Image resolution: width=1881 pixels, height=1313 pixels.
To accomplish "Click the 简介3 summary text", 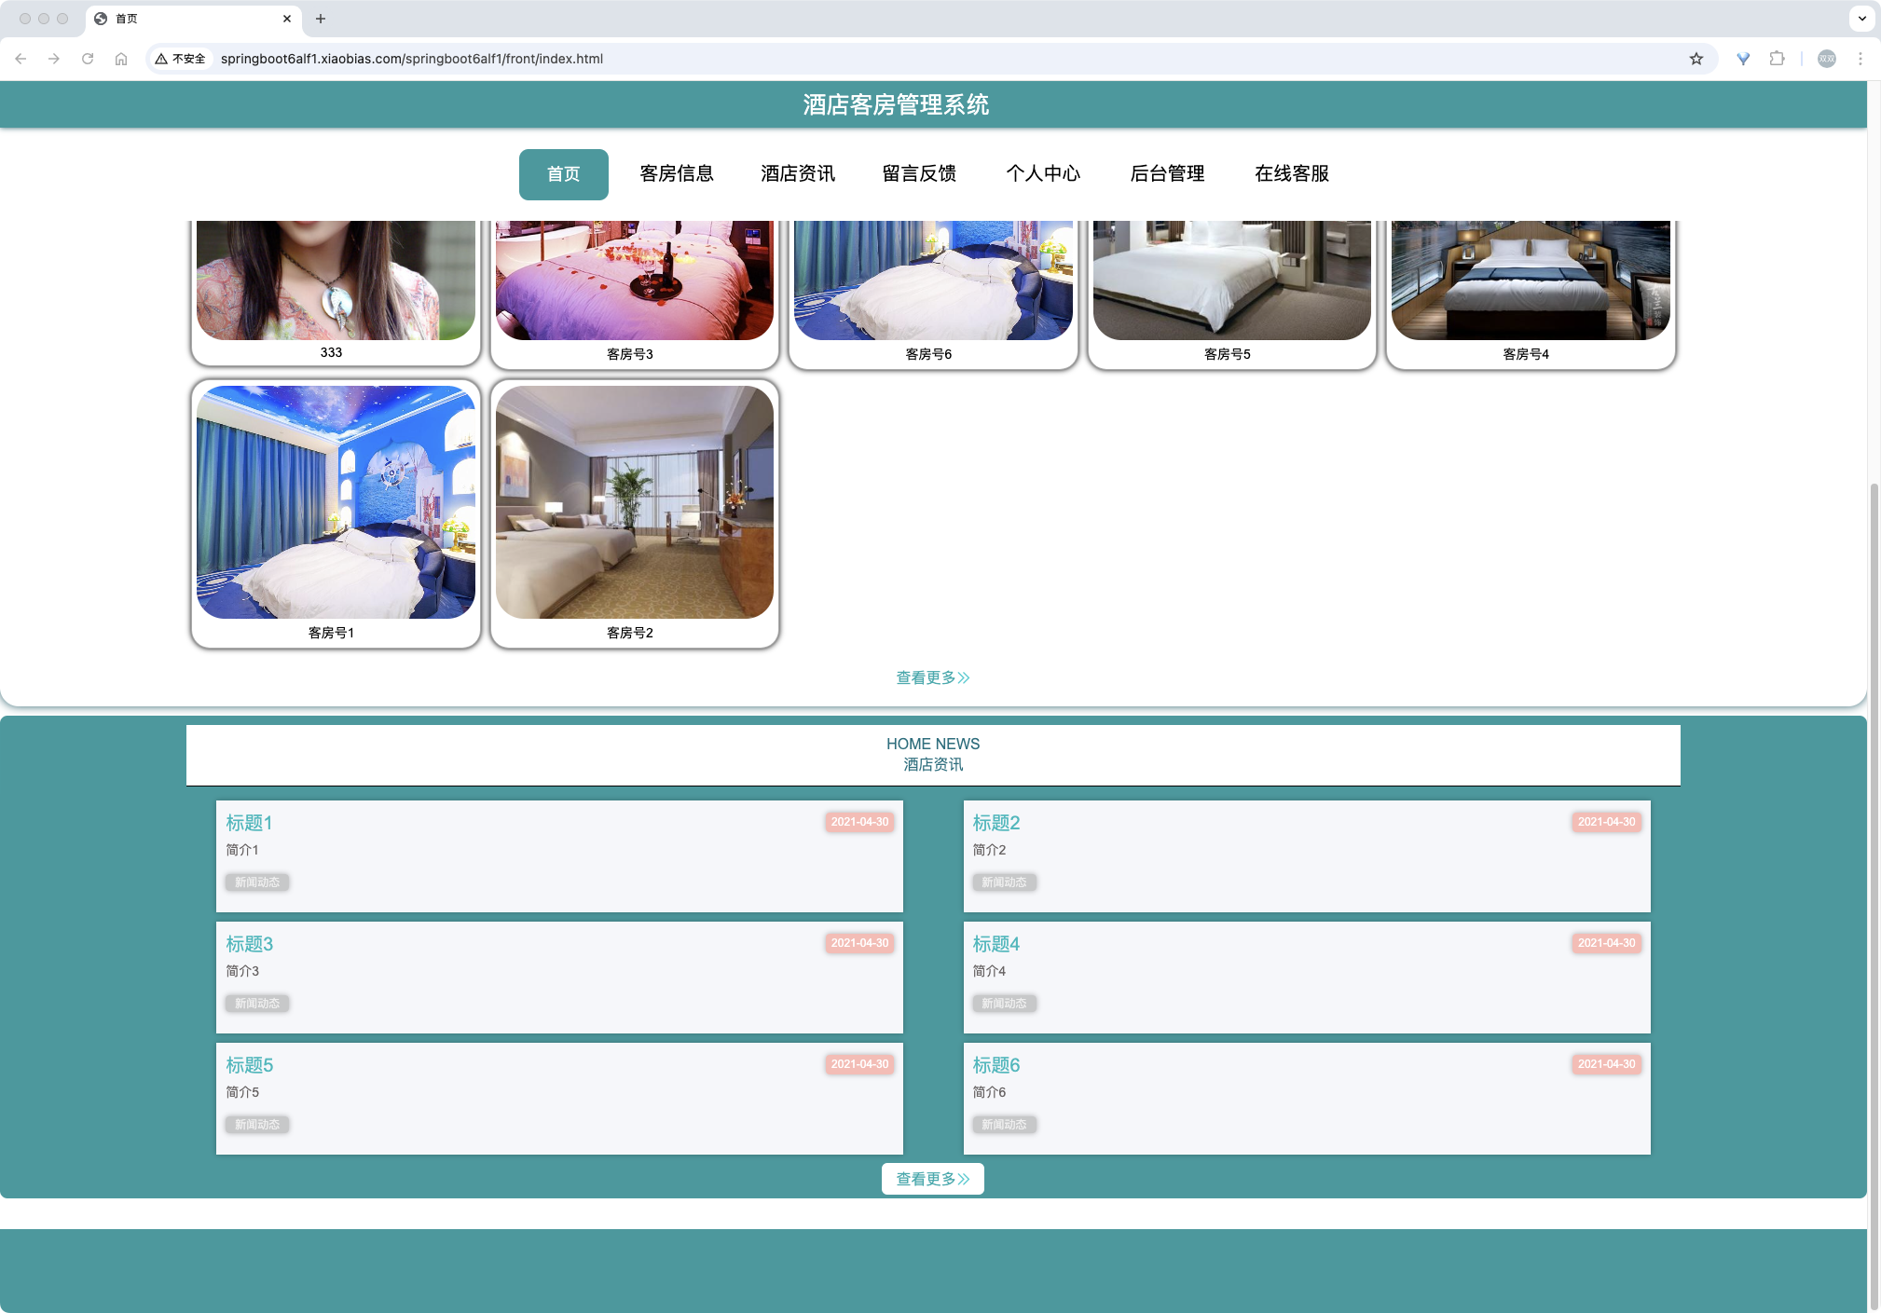I will point(242,971).
